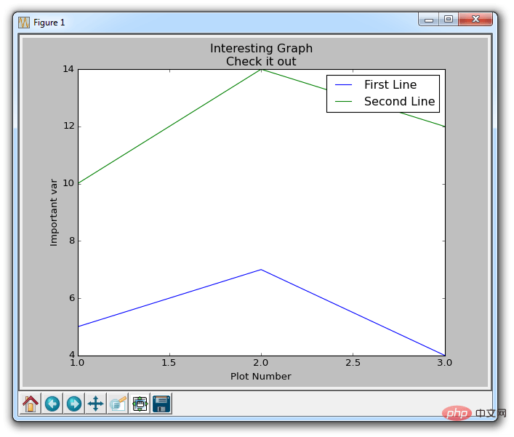Click the 'Plot Number' x-axis label
The height and width of the screenshot is (437, 514).
[260, 376]
